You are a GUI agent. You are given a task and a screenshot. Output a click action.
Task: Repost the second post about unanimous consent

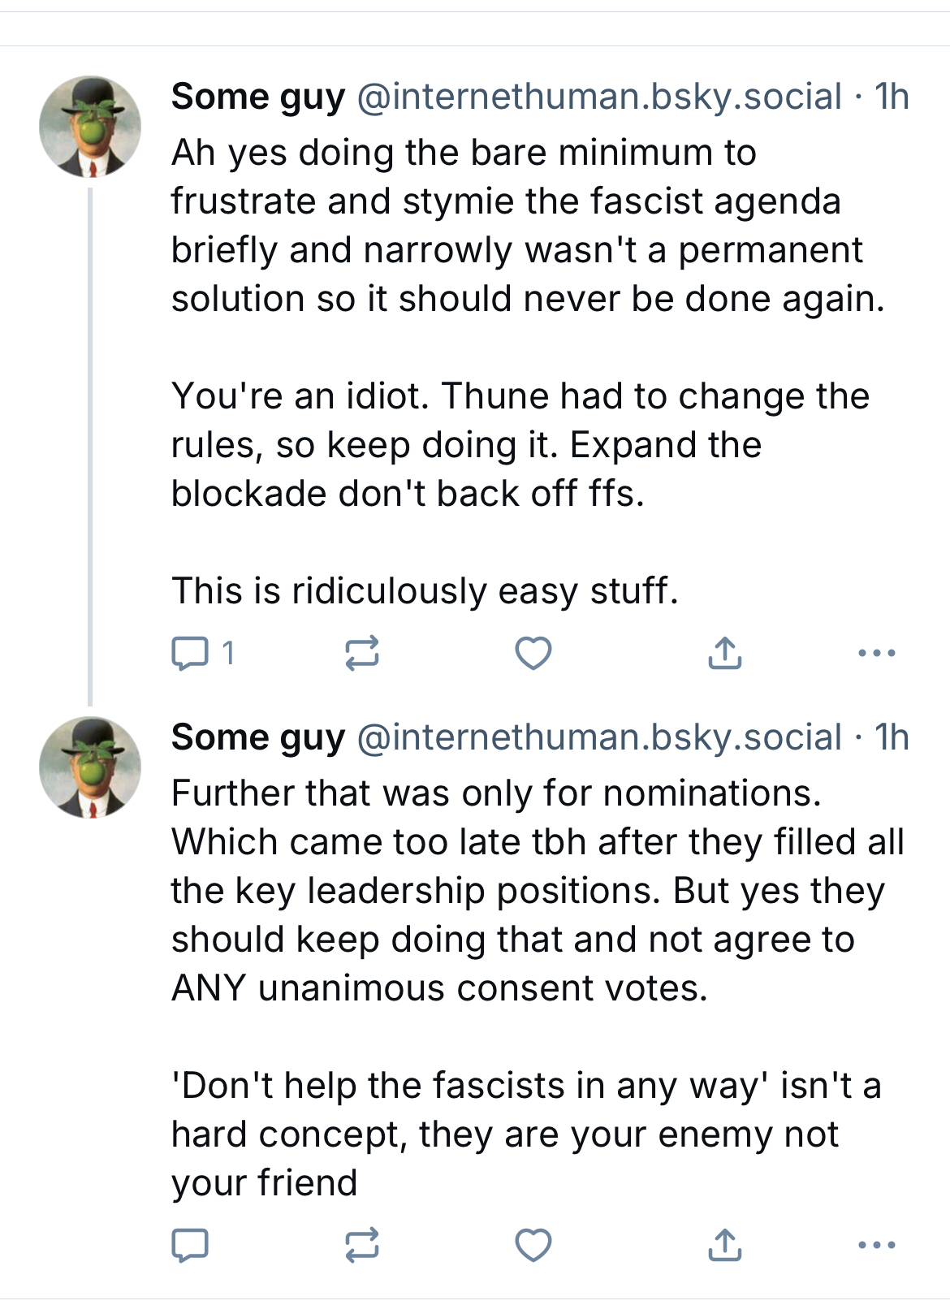(362, 1245)
